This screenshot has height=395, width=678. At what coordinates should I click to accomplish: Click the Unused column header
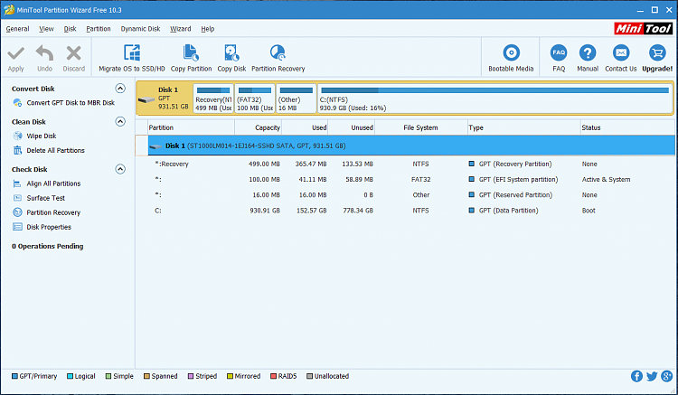352,128
